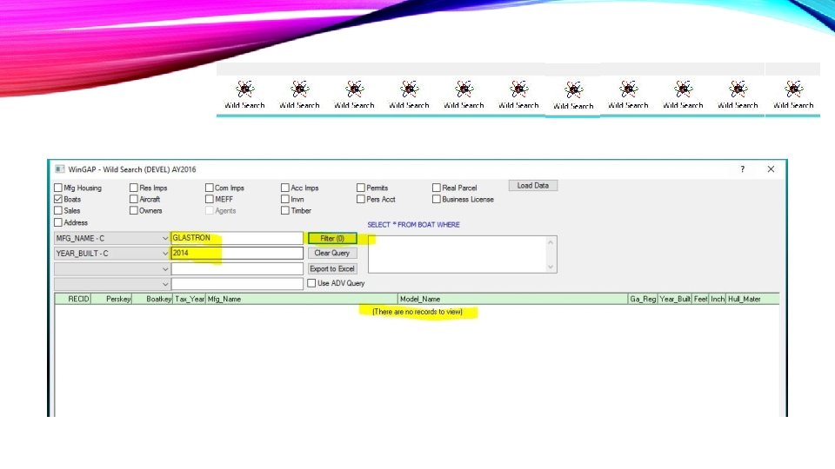This screenshot has height=469, width=835.
Task: Click the query box scroll down arrow
Action: [x=551, y=267]
